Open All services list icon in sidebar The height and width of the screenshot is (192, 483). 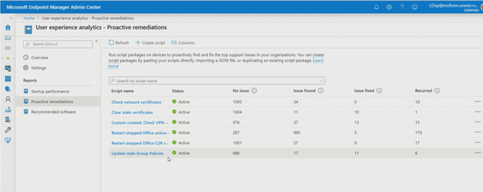(8, 48)
